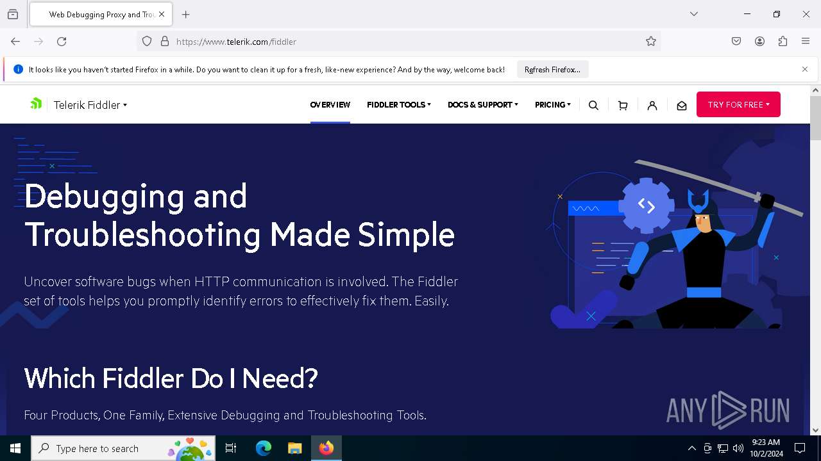This screenshot has height=461, width=821.
Task: Open the account user icon
Action: (652, 105)
